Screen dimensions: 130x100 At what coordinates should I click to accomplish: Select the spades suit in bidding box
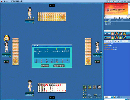click(52, 62)
